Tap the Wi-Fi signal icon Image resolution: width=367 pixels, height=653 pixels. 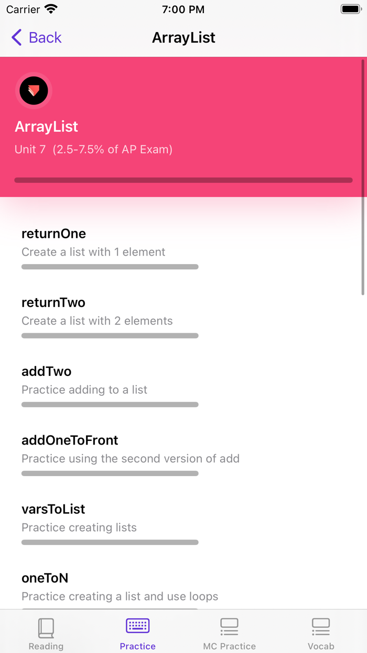[x=51, y=9]
